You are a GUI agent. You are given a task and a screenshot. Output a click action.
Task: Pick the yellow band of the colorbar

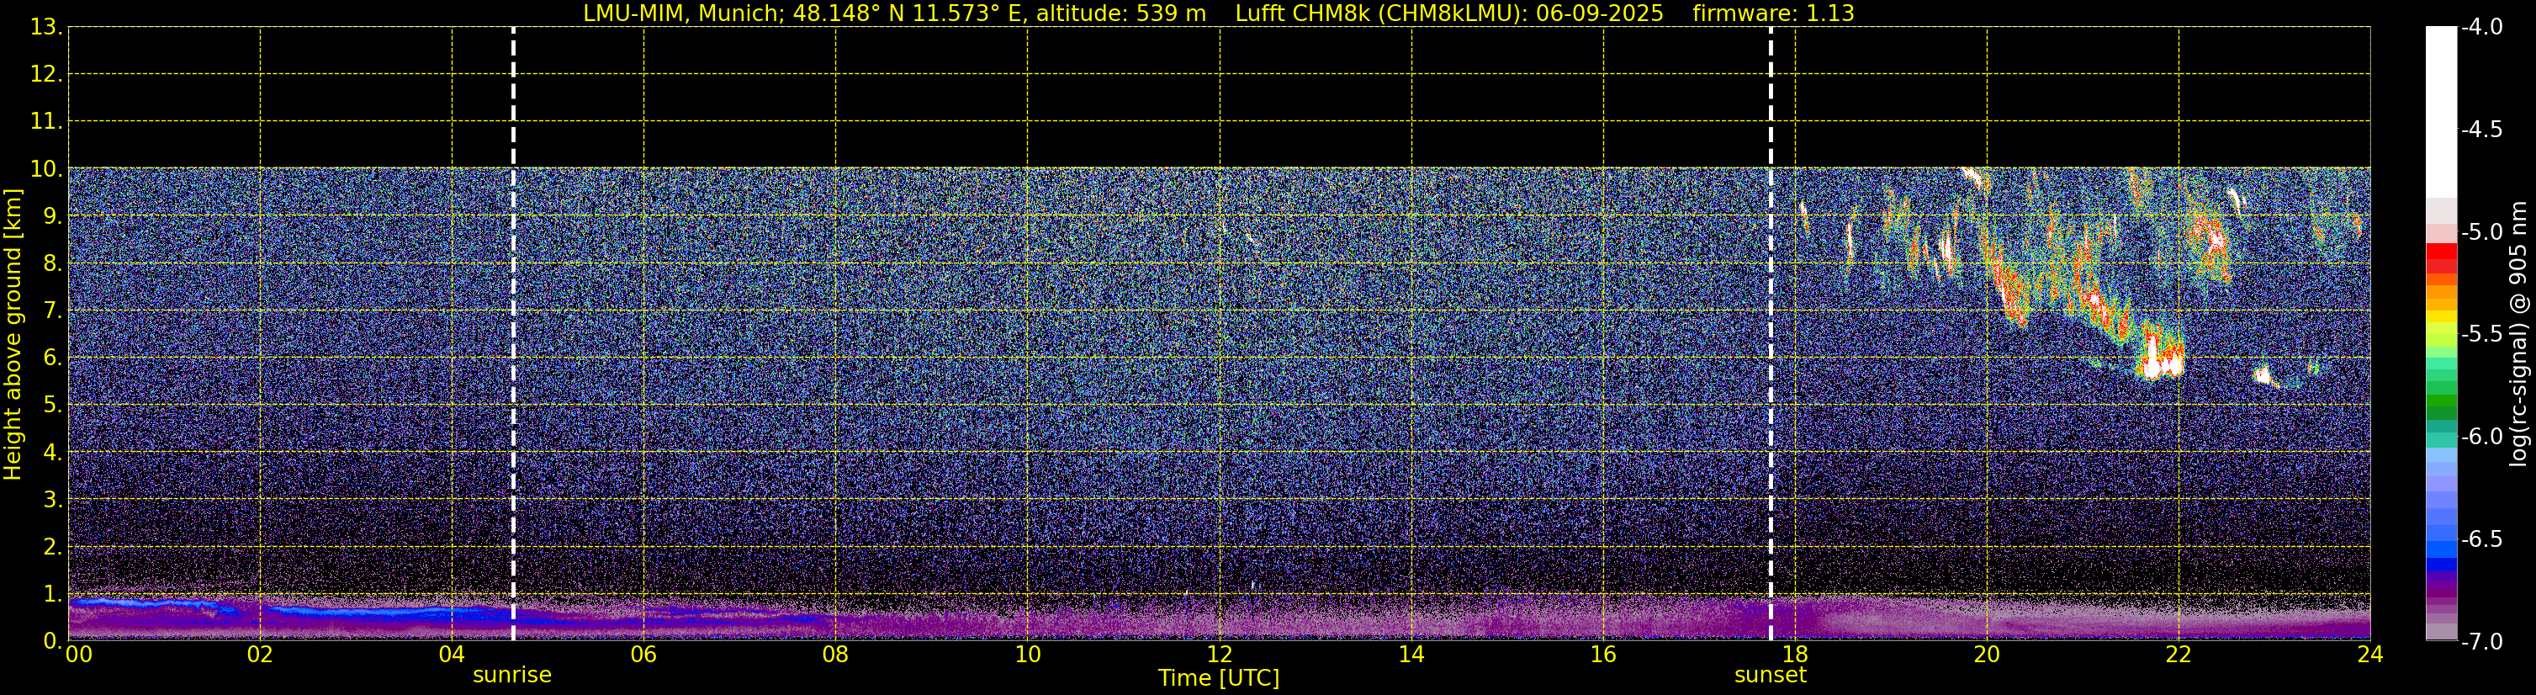pos(2440,317)
